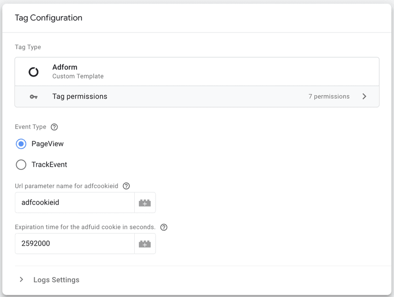394x297 pixels.
Task: Click the Custom Template subtitle text
Action: [x=77, y=76]
